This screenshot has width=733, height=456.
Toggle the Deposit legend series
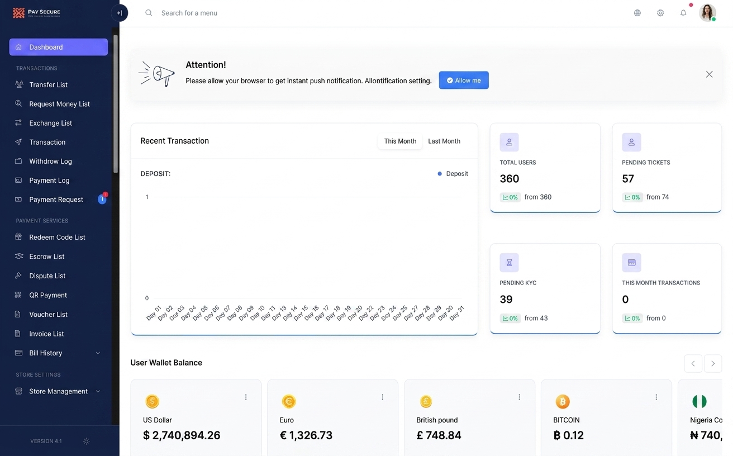[x=453, y=174]
